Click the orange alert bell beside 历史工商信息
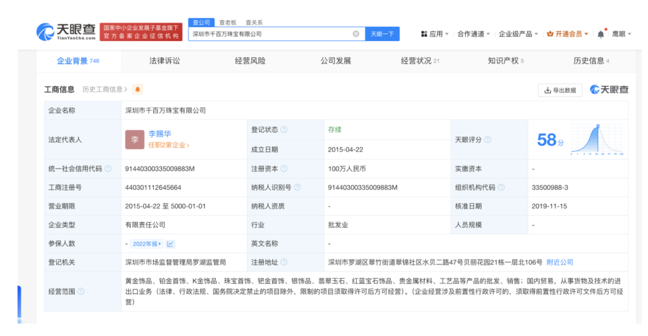Screen dimensions: 648x336 coord(137,90)
